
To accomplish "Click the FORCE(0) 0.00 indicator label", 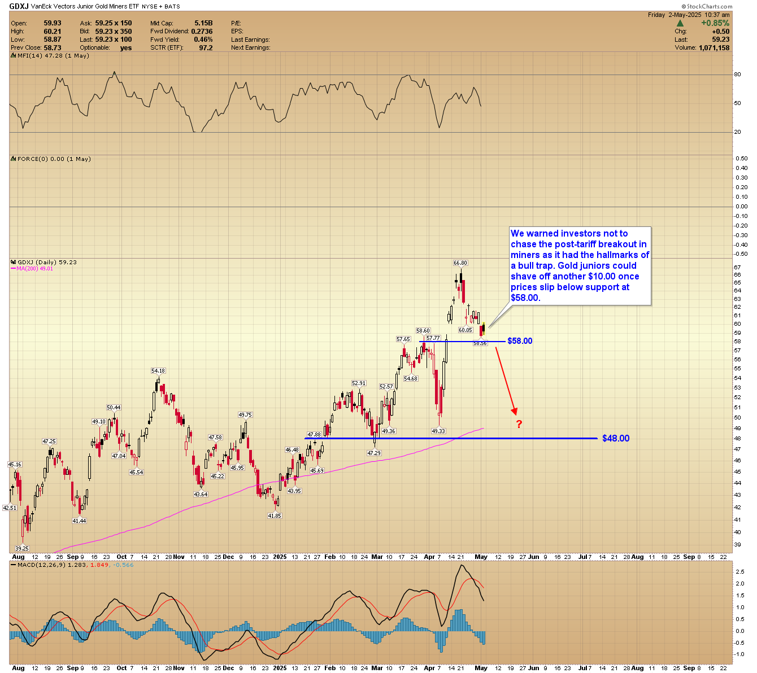I will pyautogui.click(x=54, y=159).
